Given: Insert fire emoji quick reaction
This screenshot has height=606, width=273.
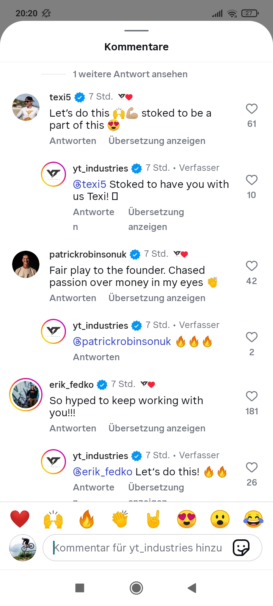Looking at the screenshot, I should click(x=86, y=519).
